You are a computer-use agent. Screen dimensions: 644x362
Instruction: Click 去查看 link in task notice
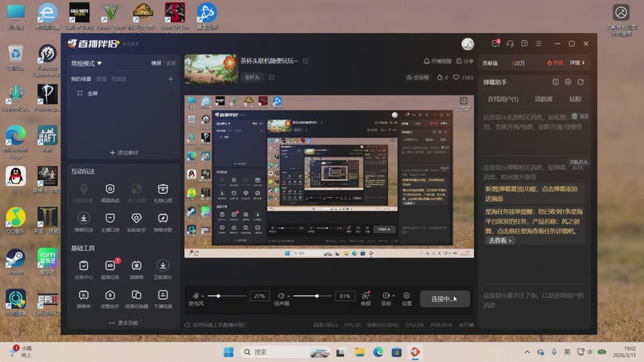coord(500,241)
